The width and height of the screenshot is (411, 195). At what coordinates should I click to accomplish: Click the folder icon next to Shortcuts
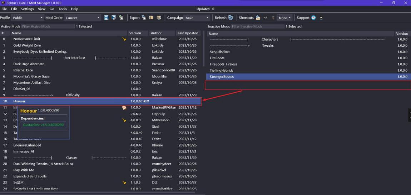point(258,18)
